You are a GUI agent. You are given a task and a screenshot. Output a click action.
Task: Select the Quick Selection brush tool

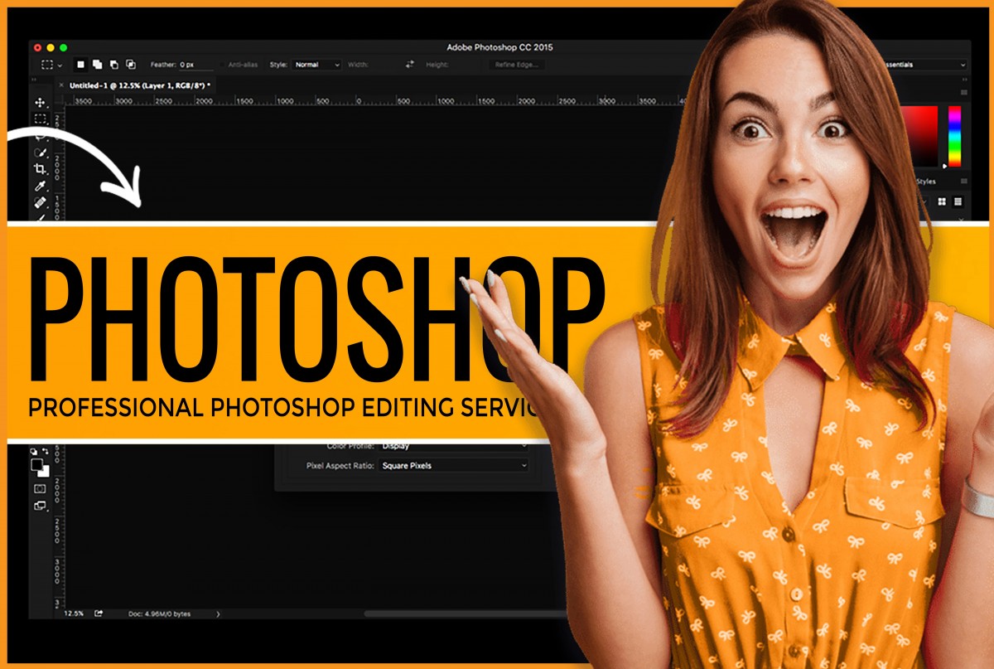coord(40,153)
